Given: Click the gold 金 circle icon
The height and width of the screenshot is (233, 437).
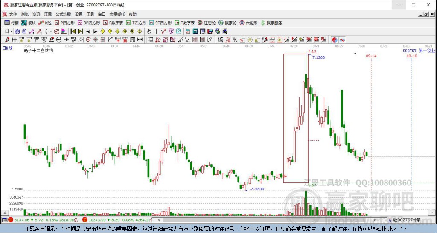Looking at the screenshot, I should 250,40.
